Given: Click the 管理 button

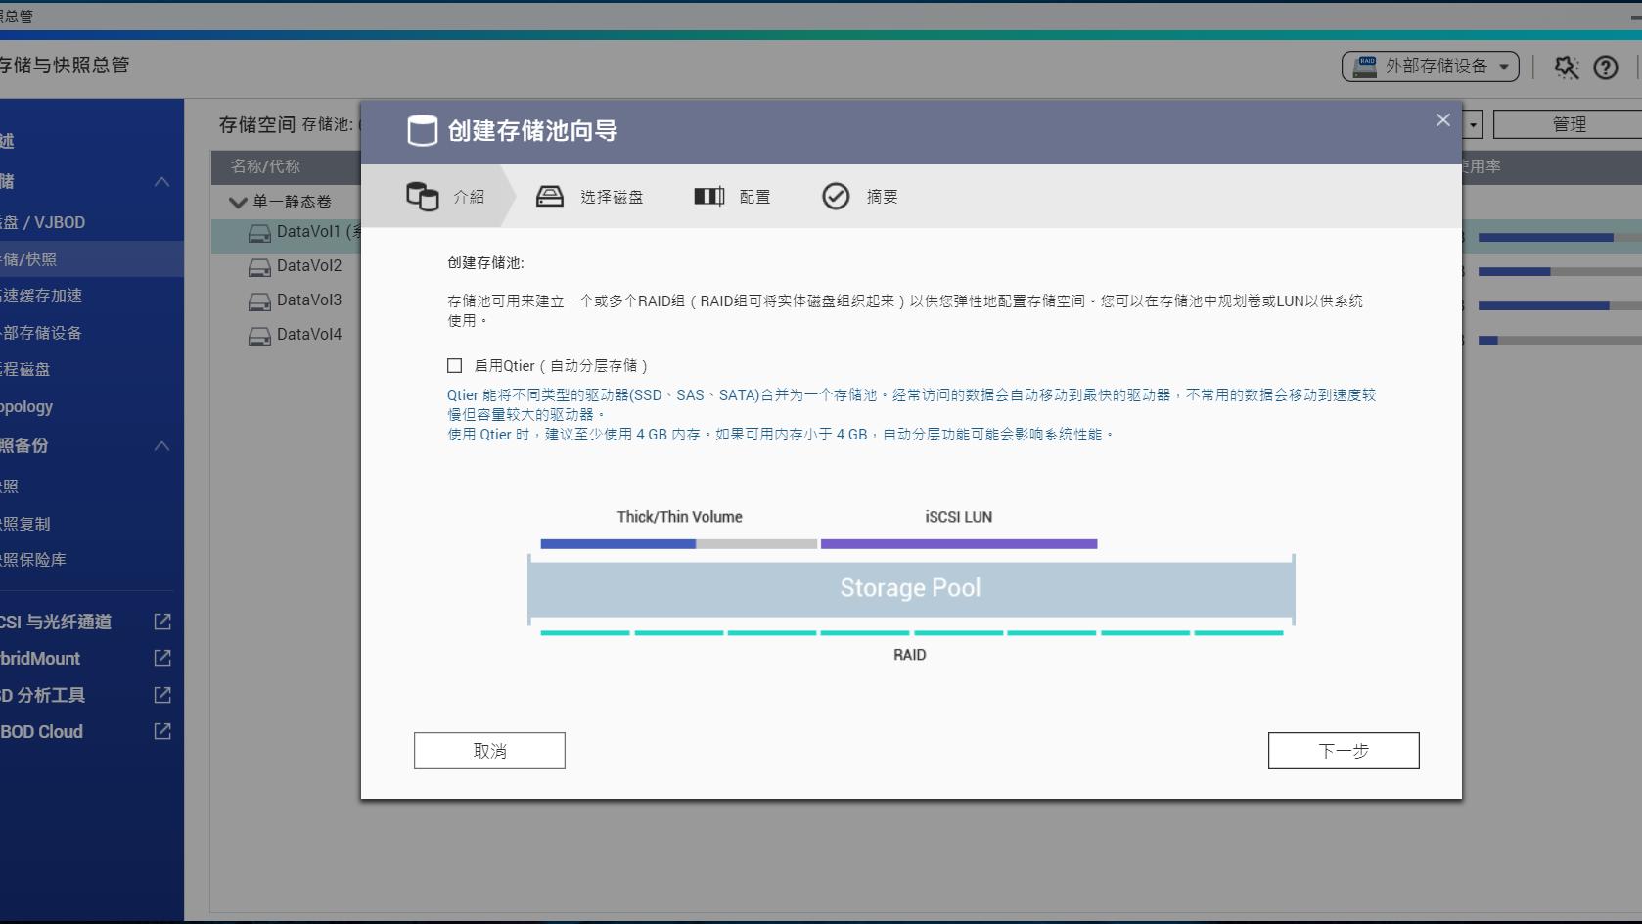Looking at the screenshot, I should tap(1568, 124).
